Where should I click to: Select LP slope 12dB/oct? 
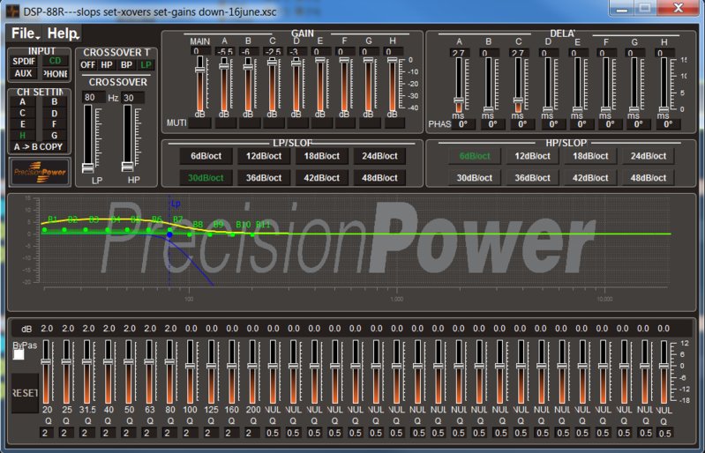pyautogui.click(x=264, y=156)
